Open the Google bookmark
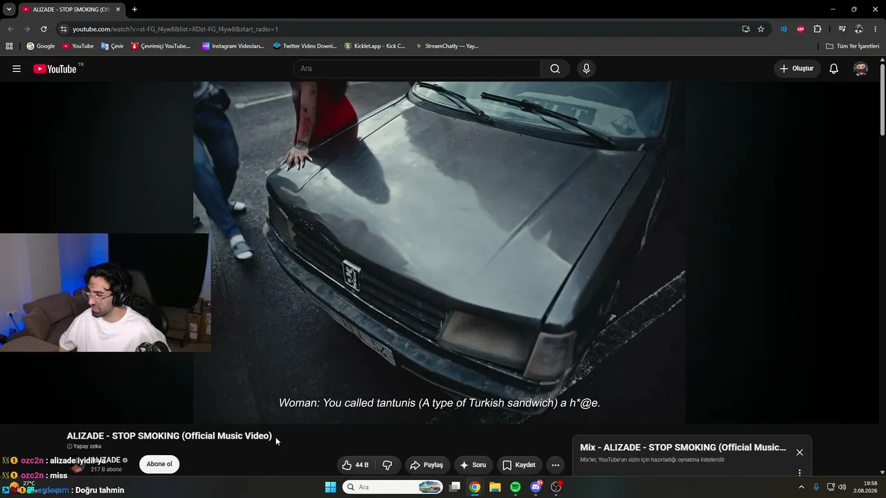This screenshot has width=886, height=498. [x=40, y=46]
